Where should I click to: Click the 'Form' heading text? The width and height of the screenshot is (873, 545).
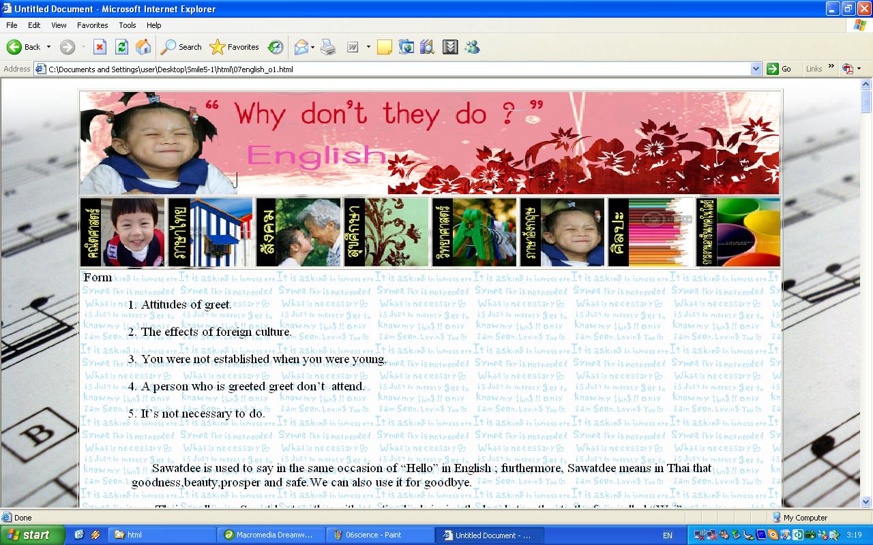point(98,277)
